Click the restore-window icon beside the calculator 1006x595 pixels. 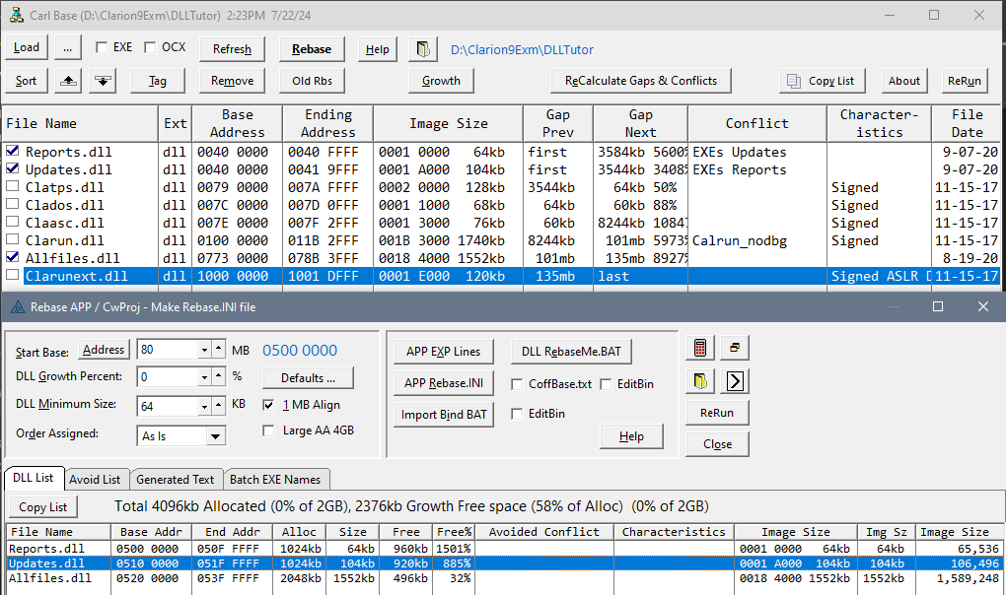pyautogui.click(x=735, y=348)
